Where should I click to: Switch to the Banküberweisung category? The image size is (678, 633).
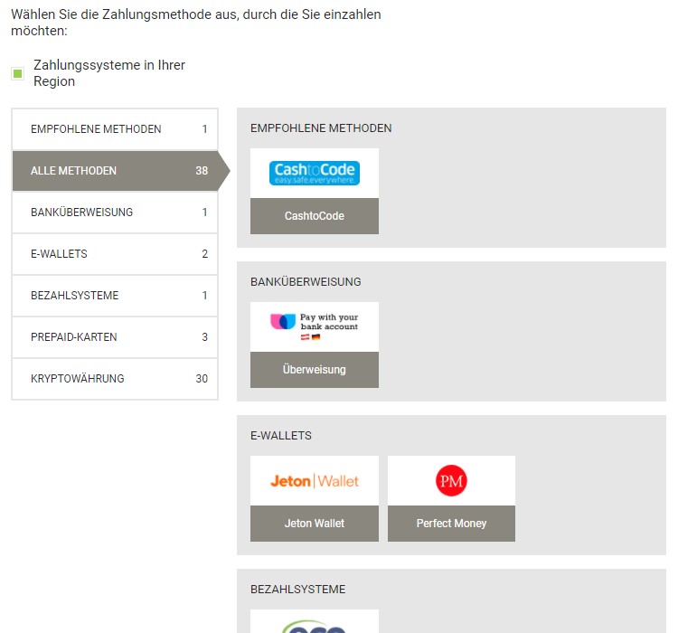tap(115, 212)
